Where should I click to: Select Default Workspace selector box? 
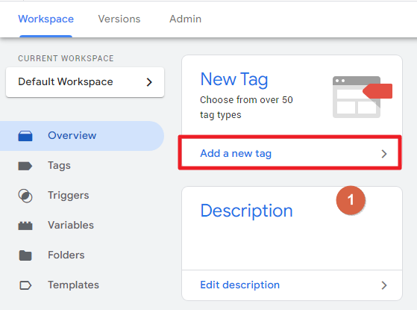point(85,82)
